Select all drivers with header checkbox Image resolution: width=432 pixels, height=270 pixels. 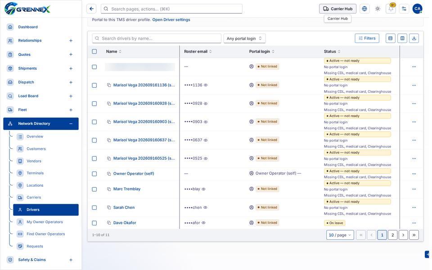tap(94, 51)
